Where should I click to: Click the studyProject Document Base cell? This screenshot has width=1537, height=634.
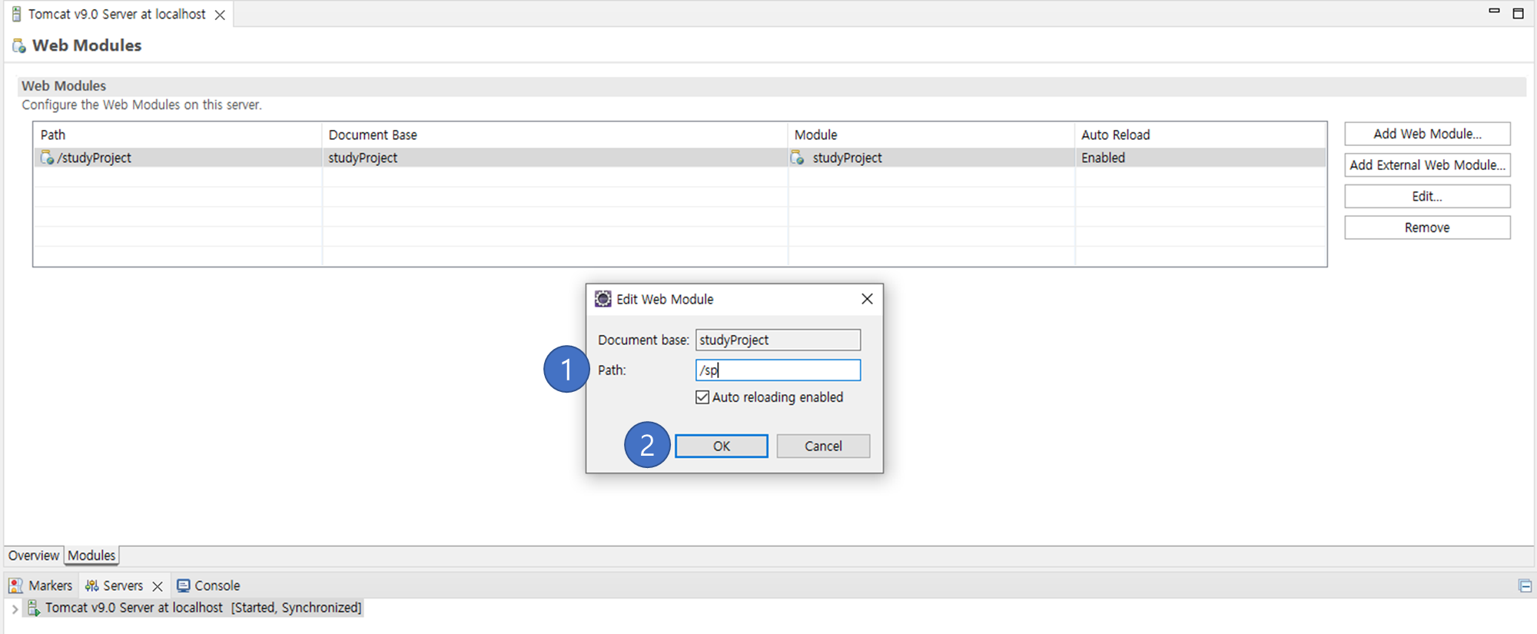pyautogui.click(x=554, y=158)
